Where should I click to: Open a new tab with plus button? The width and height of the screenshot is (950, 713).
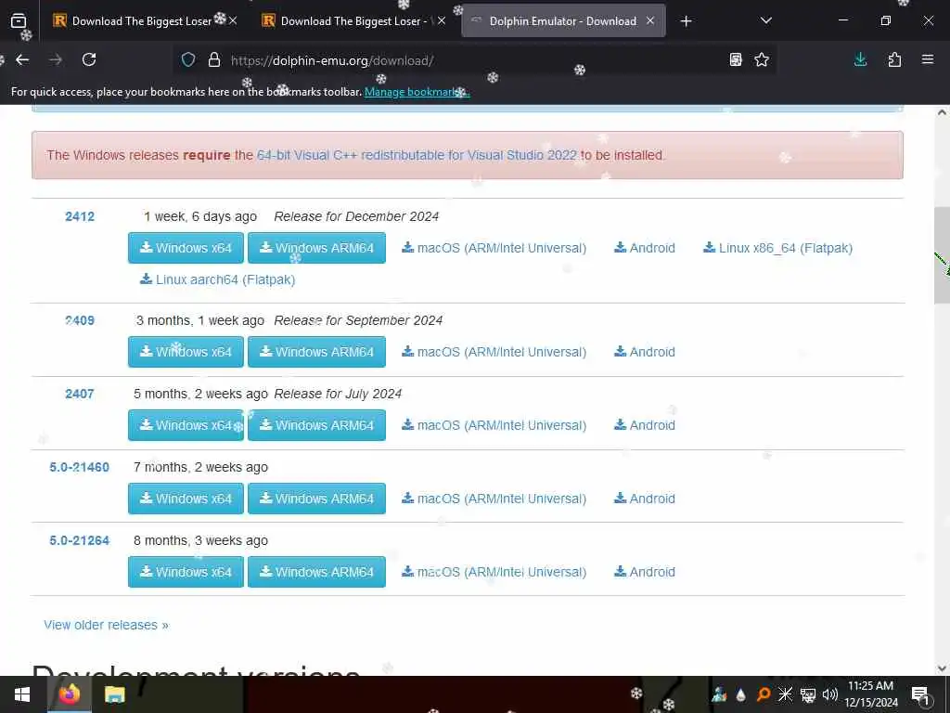(x=686, y=21)
